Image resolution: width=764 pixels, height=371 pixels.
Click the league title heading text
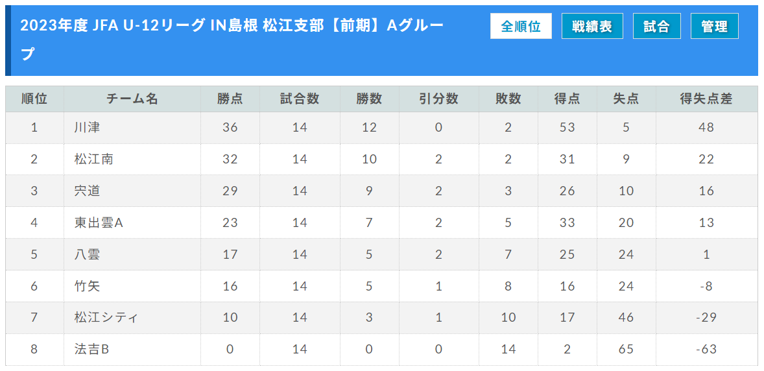(x=232, y=40)
